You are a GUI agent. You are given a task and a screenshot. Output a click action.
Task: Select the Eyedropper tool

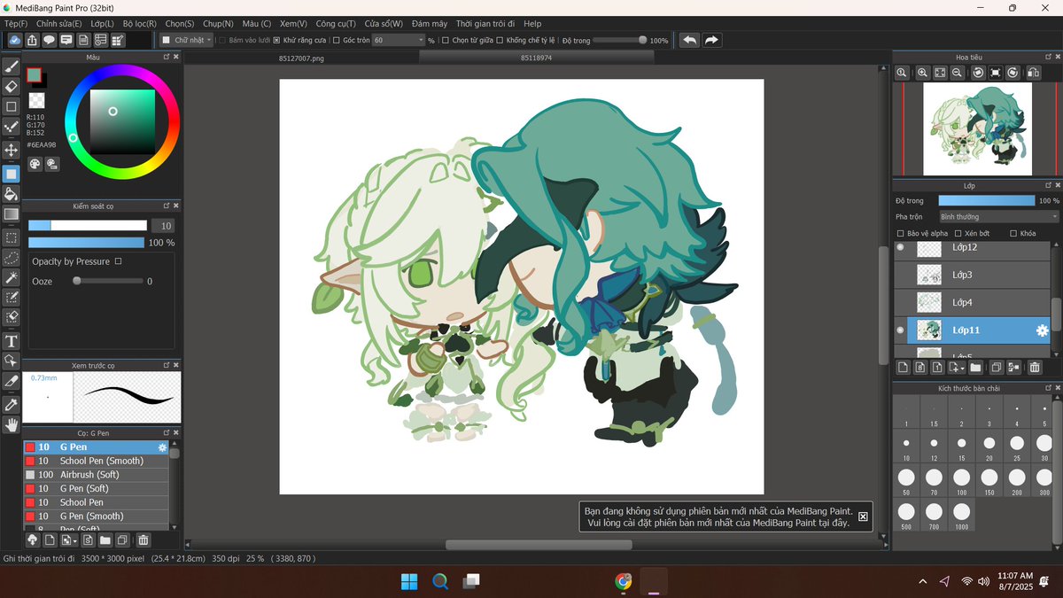[12, 404]
